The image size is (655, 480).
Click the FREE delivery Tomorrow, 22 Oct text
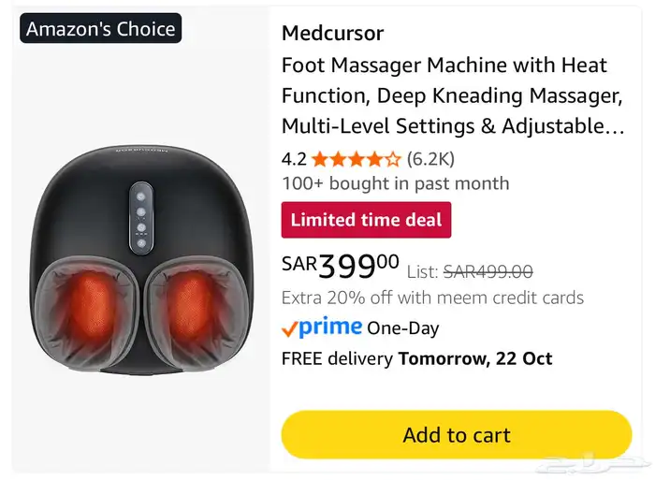pyautogui.click(x=416, y=358)
